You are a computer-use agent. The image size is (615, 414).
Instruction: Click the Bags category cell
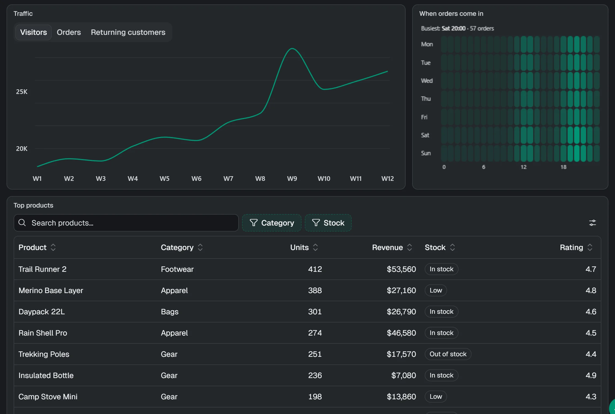170,312
